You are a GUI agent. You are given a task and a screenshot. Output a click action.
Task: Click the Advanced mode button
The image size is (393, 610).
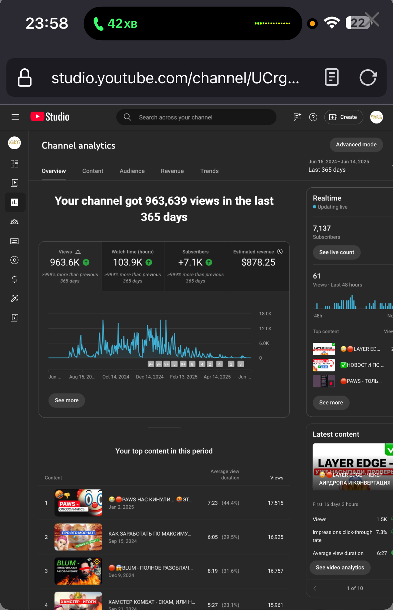click(356, 145)
